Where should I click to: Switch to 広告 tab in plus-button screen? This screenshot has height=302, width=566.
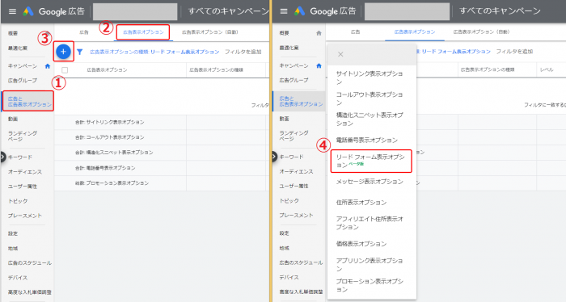pyautogui.click(x=84, y=32)
